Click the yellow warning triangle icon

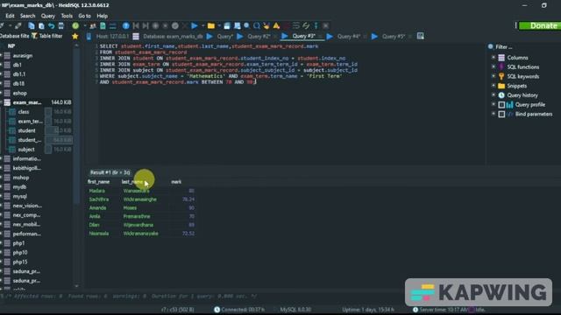pyautogui.click(x=276, y=25)
